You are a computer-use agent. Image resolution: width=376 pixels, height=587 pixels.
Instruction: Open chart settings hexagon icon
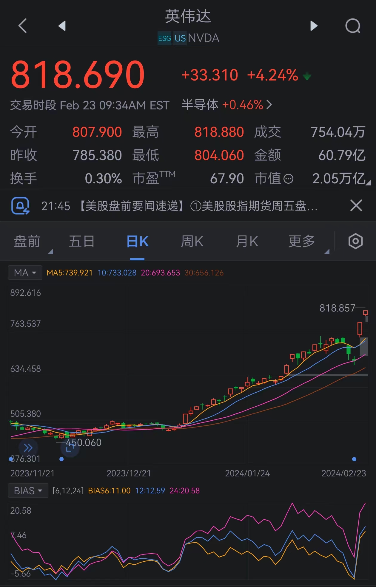tap(355, 241)
